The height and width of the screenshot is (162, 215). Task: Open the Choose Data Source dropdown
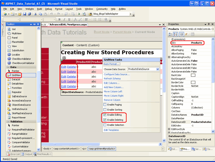pyautogui.click(x=158, y=69)
